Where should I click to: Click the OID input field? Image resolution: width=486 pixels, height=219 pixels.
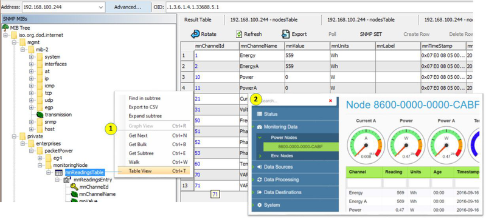(x=319, y=7)
